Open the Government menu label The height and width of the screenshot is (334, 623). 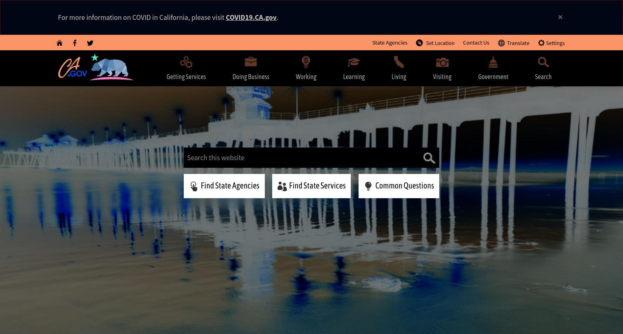click(493, 77)
